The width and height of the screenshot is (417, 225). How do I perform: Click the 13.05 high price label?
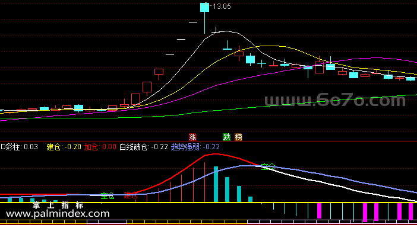(x=222, y=7)
